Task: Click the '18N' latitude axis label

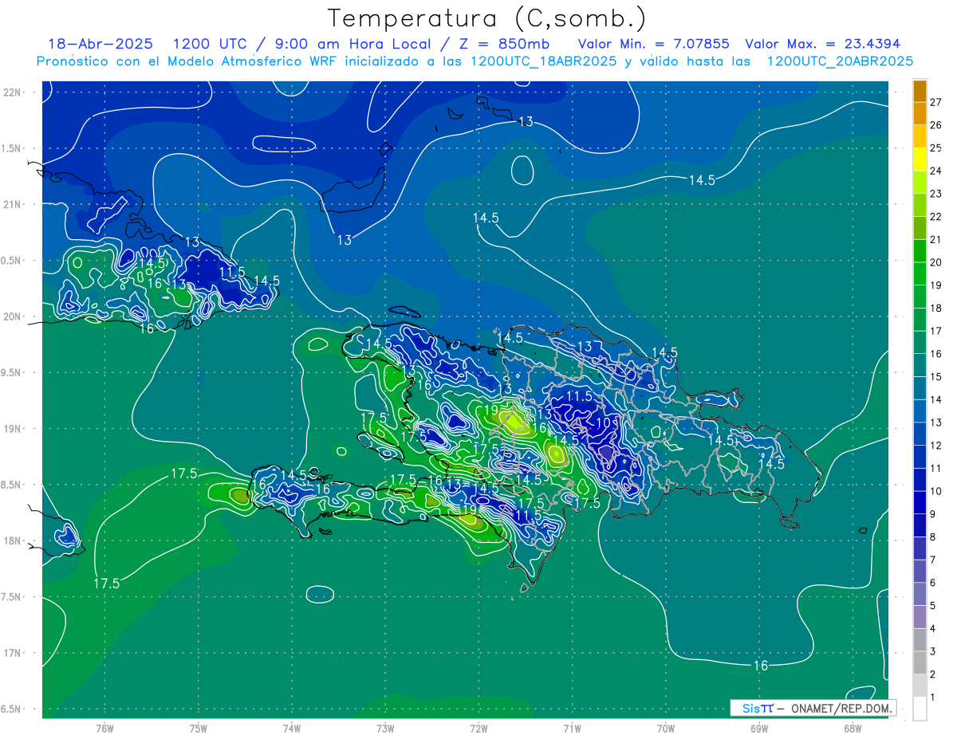Action: coord(13,541)
